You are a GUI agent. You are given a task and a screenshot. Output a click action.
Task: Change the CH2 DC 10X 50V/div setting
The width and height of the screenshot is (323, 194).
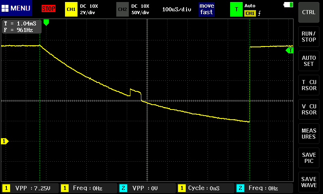140,9
